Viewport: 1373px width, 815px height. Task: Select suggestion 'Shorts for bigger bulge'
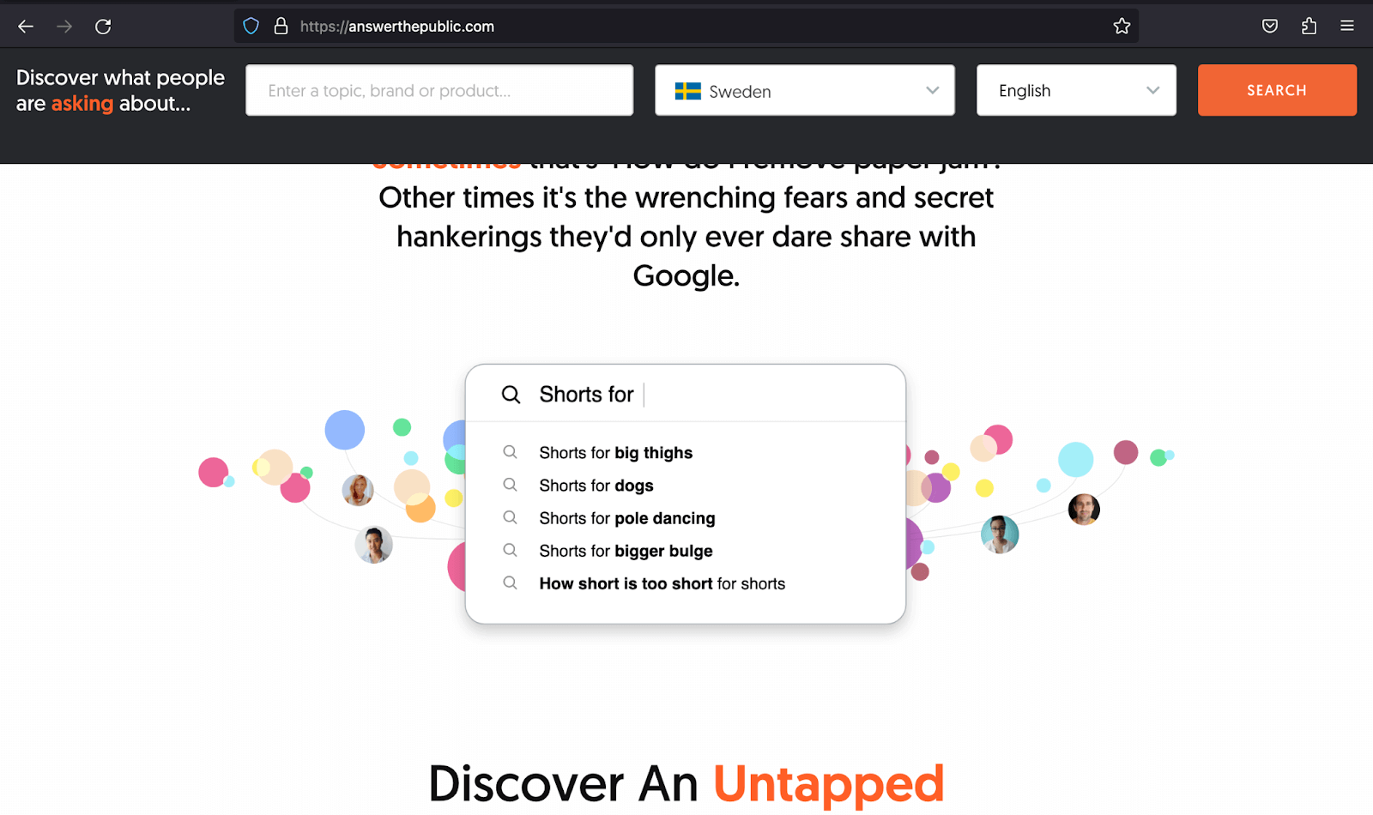pos(626,551)
